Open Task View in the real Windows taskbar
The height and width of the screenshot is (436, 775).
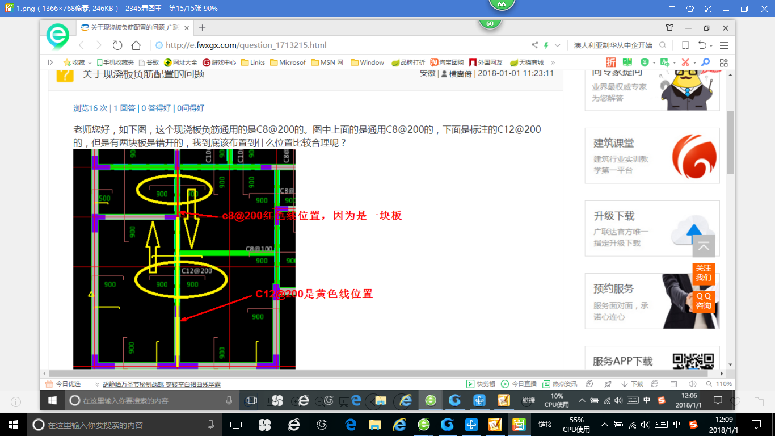(x=235, y=424)
